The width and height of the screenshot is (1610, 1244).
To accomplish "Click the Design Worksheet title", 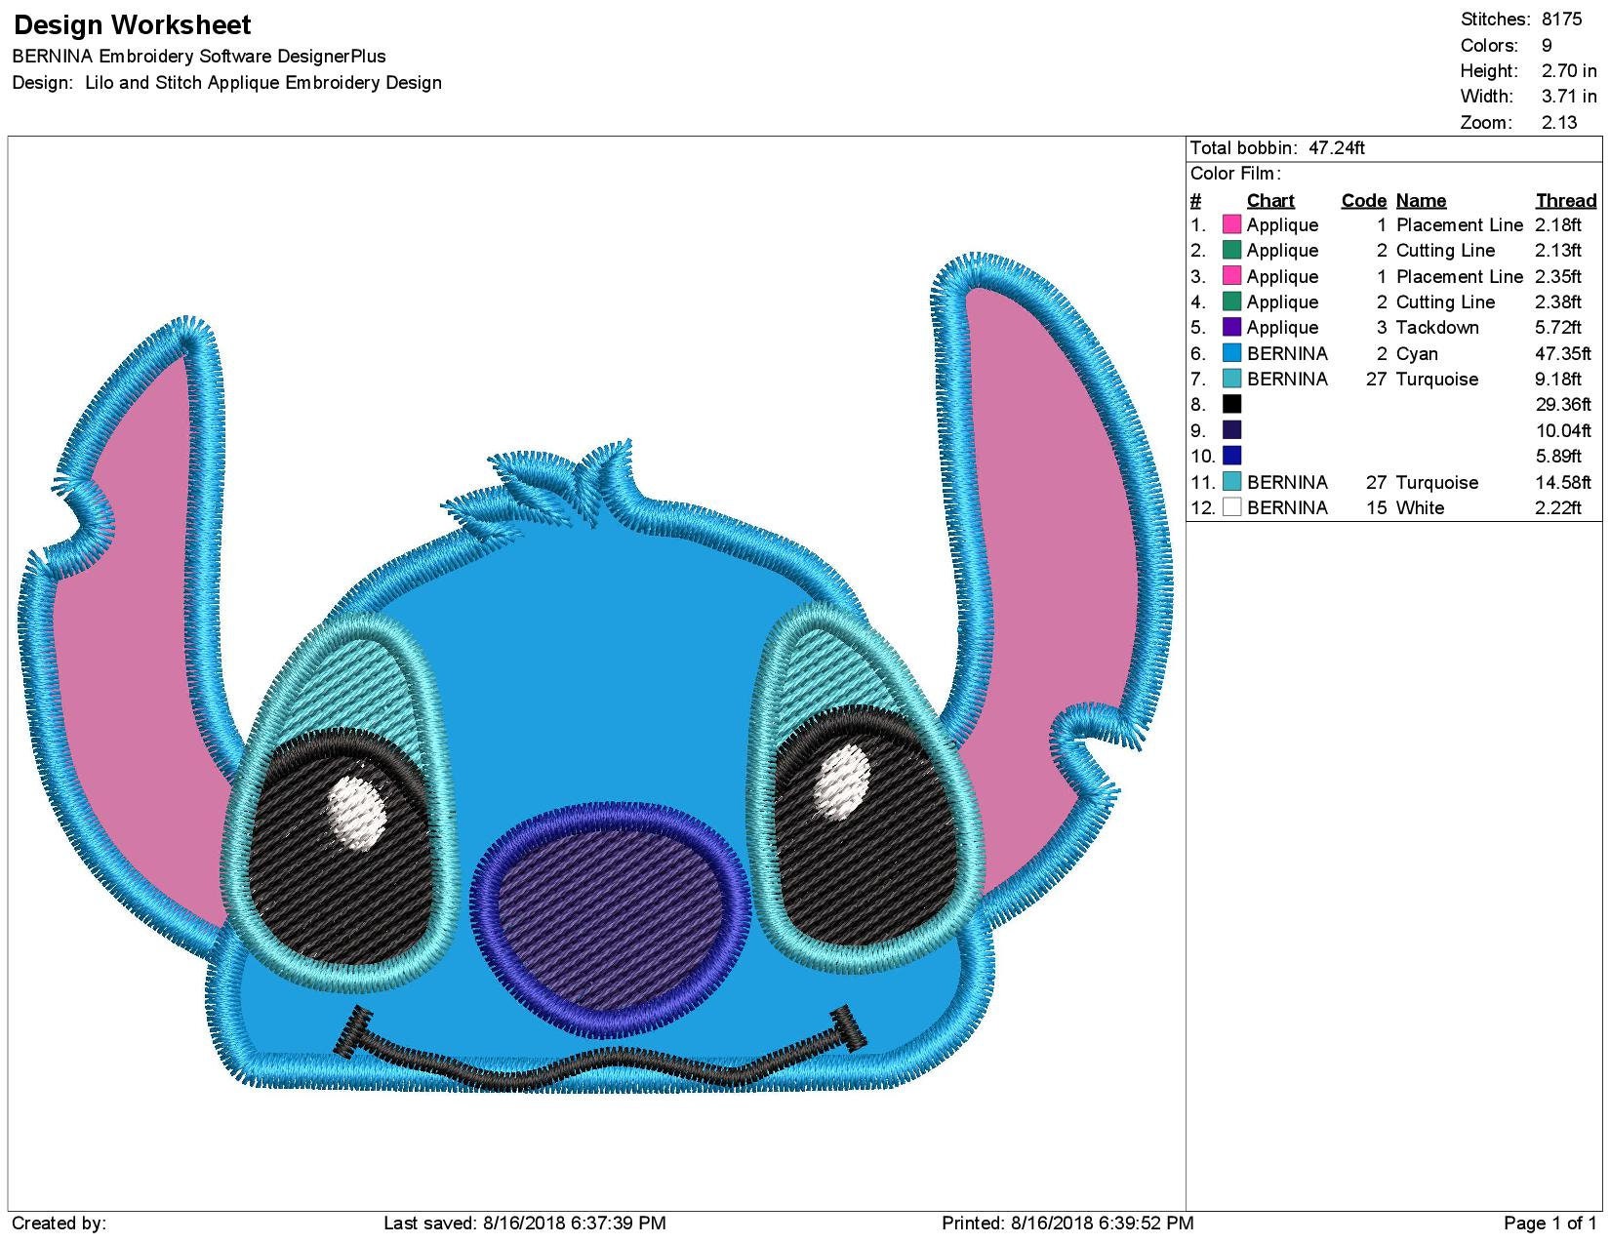I will point(130,24).
